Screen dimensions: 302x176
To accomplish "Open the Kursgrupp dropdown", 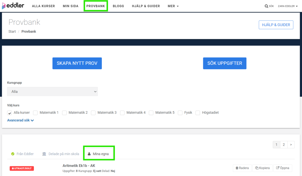I will (52, 92).
